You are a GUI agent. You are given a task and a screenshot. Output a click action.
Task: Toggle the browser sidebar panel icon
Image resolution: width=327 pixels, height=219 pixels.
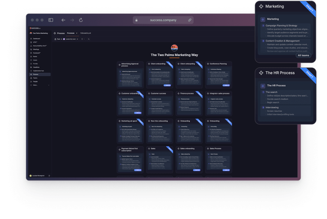51,20
